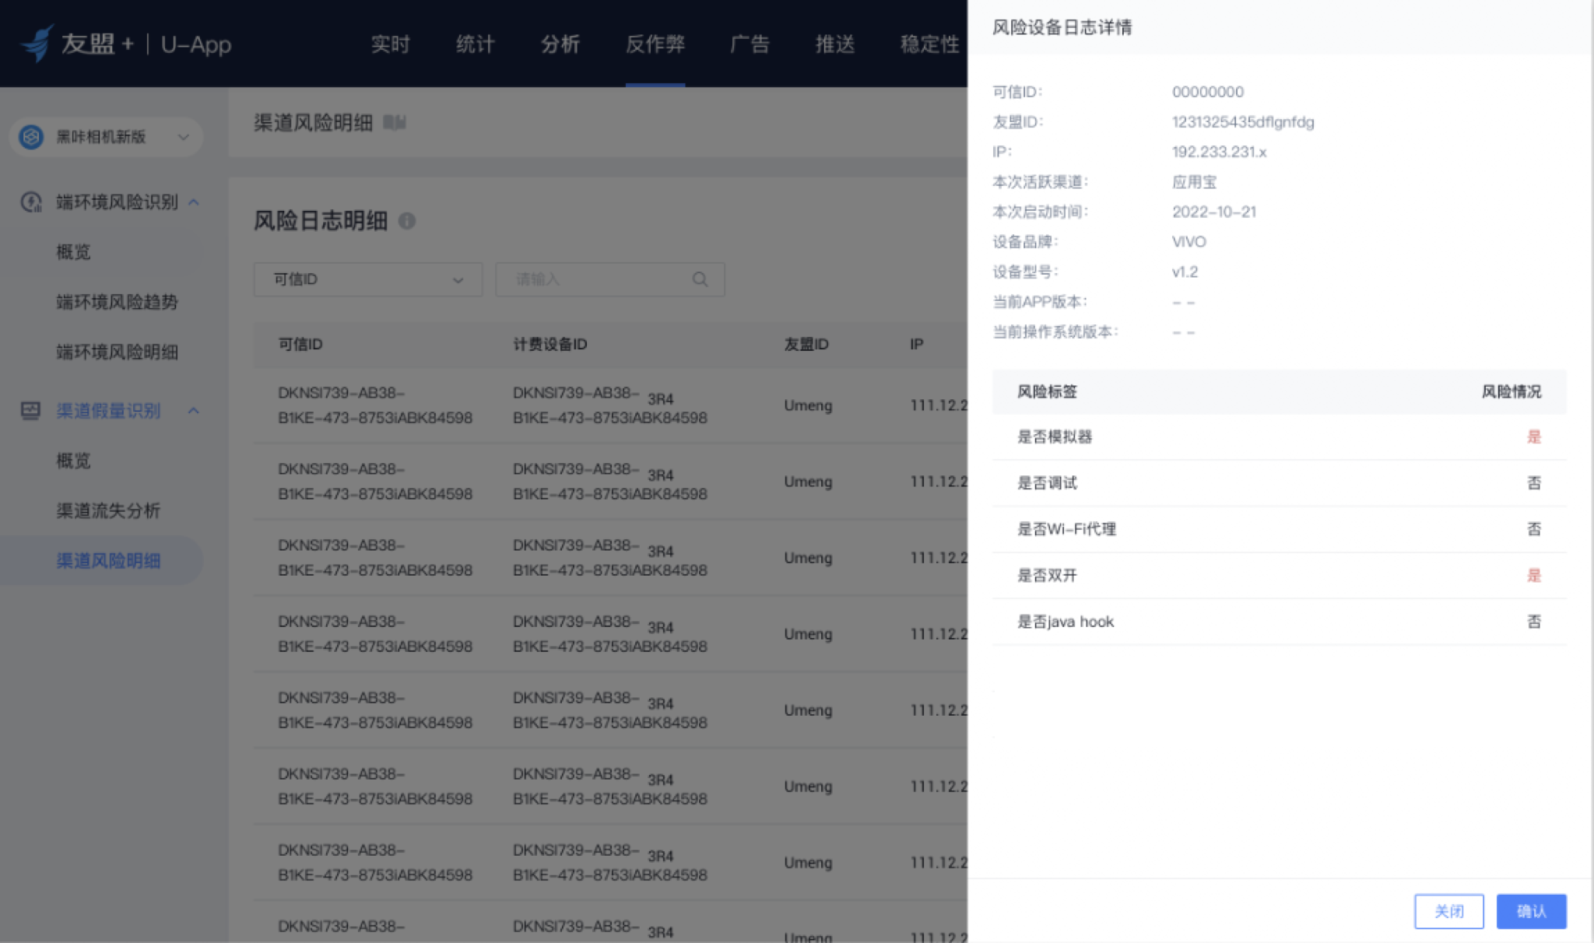Open the 实时 top menu

pyautogui.click(x=390, y=44)
